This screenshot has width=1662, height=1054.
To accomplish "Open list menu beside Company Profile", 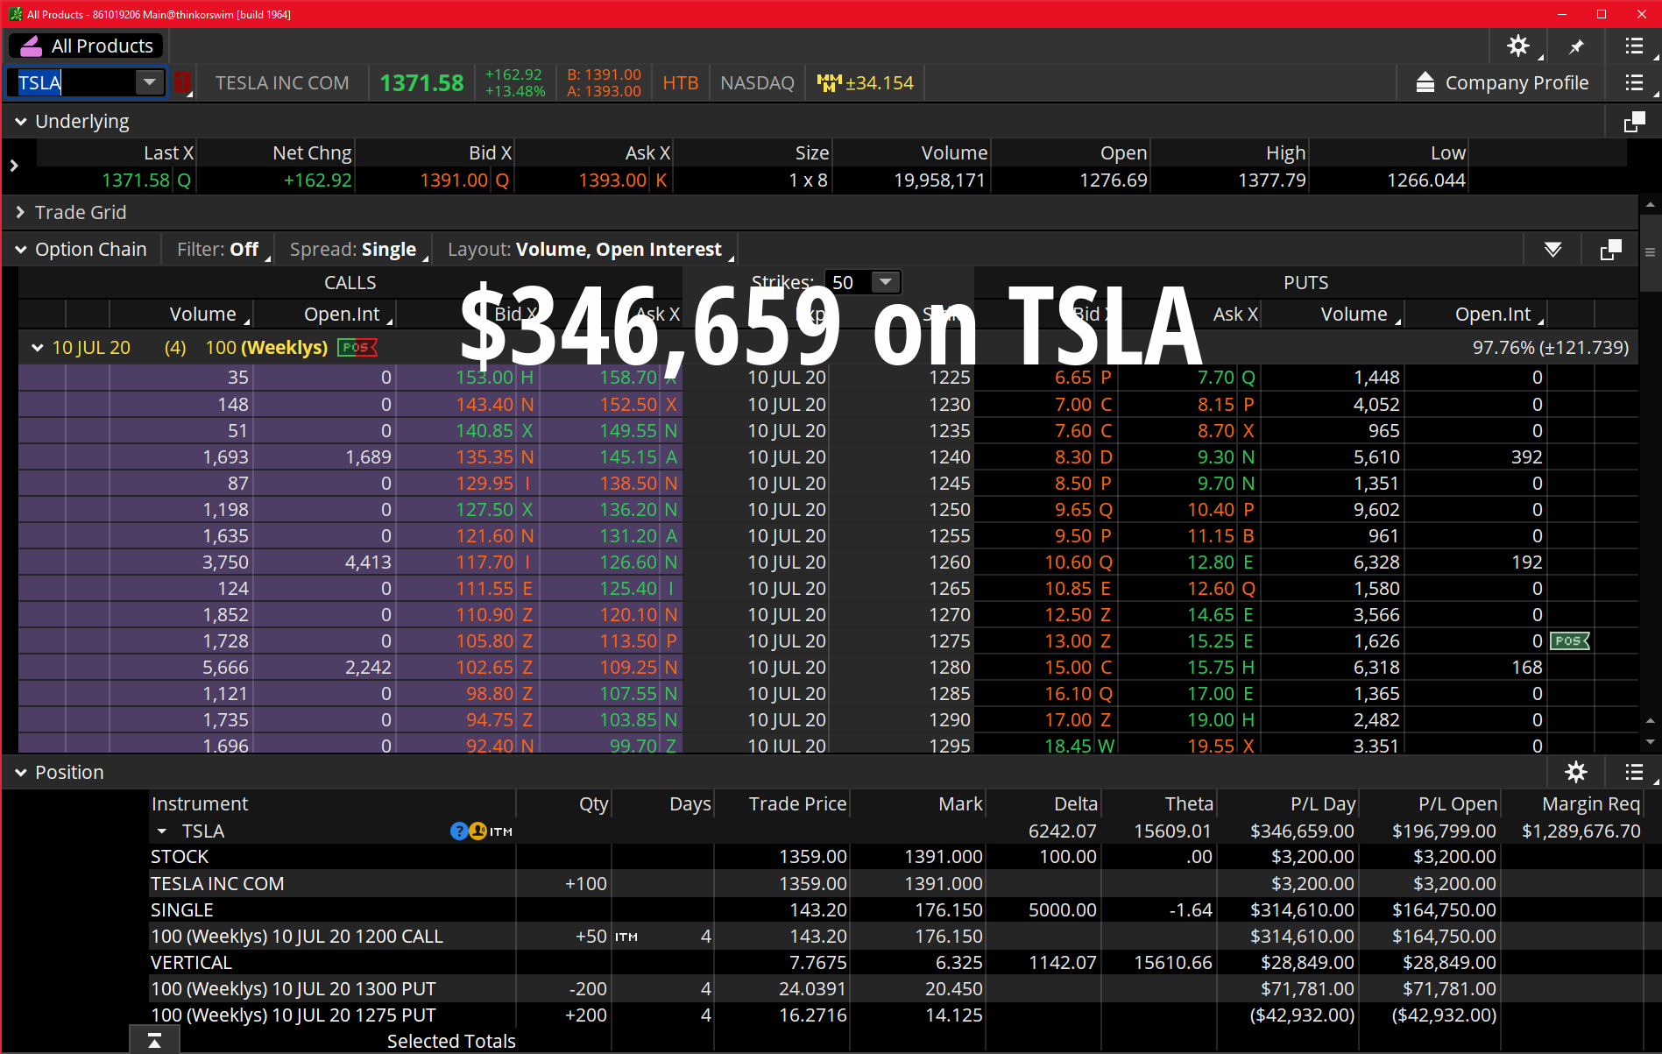I will pyautogui.click(x=1634, y=82).
